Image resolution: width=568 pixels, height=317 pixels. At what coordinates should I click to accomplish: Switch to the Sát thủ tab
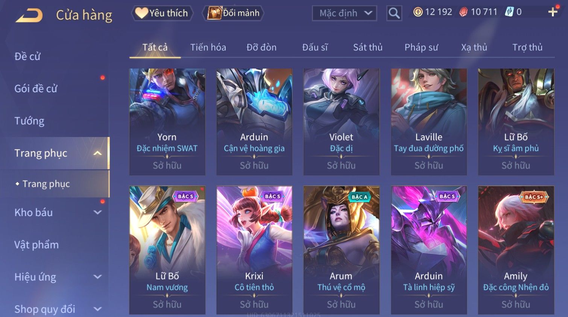pyautogui.click(x=368, y=47)
